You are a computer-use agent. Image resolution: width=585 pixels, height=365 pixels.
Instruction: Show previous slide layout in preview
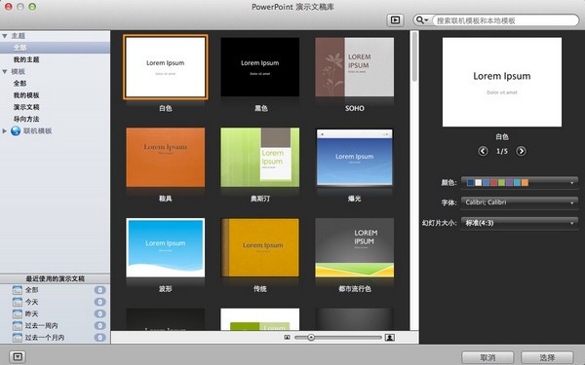pos(483,151)
